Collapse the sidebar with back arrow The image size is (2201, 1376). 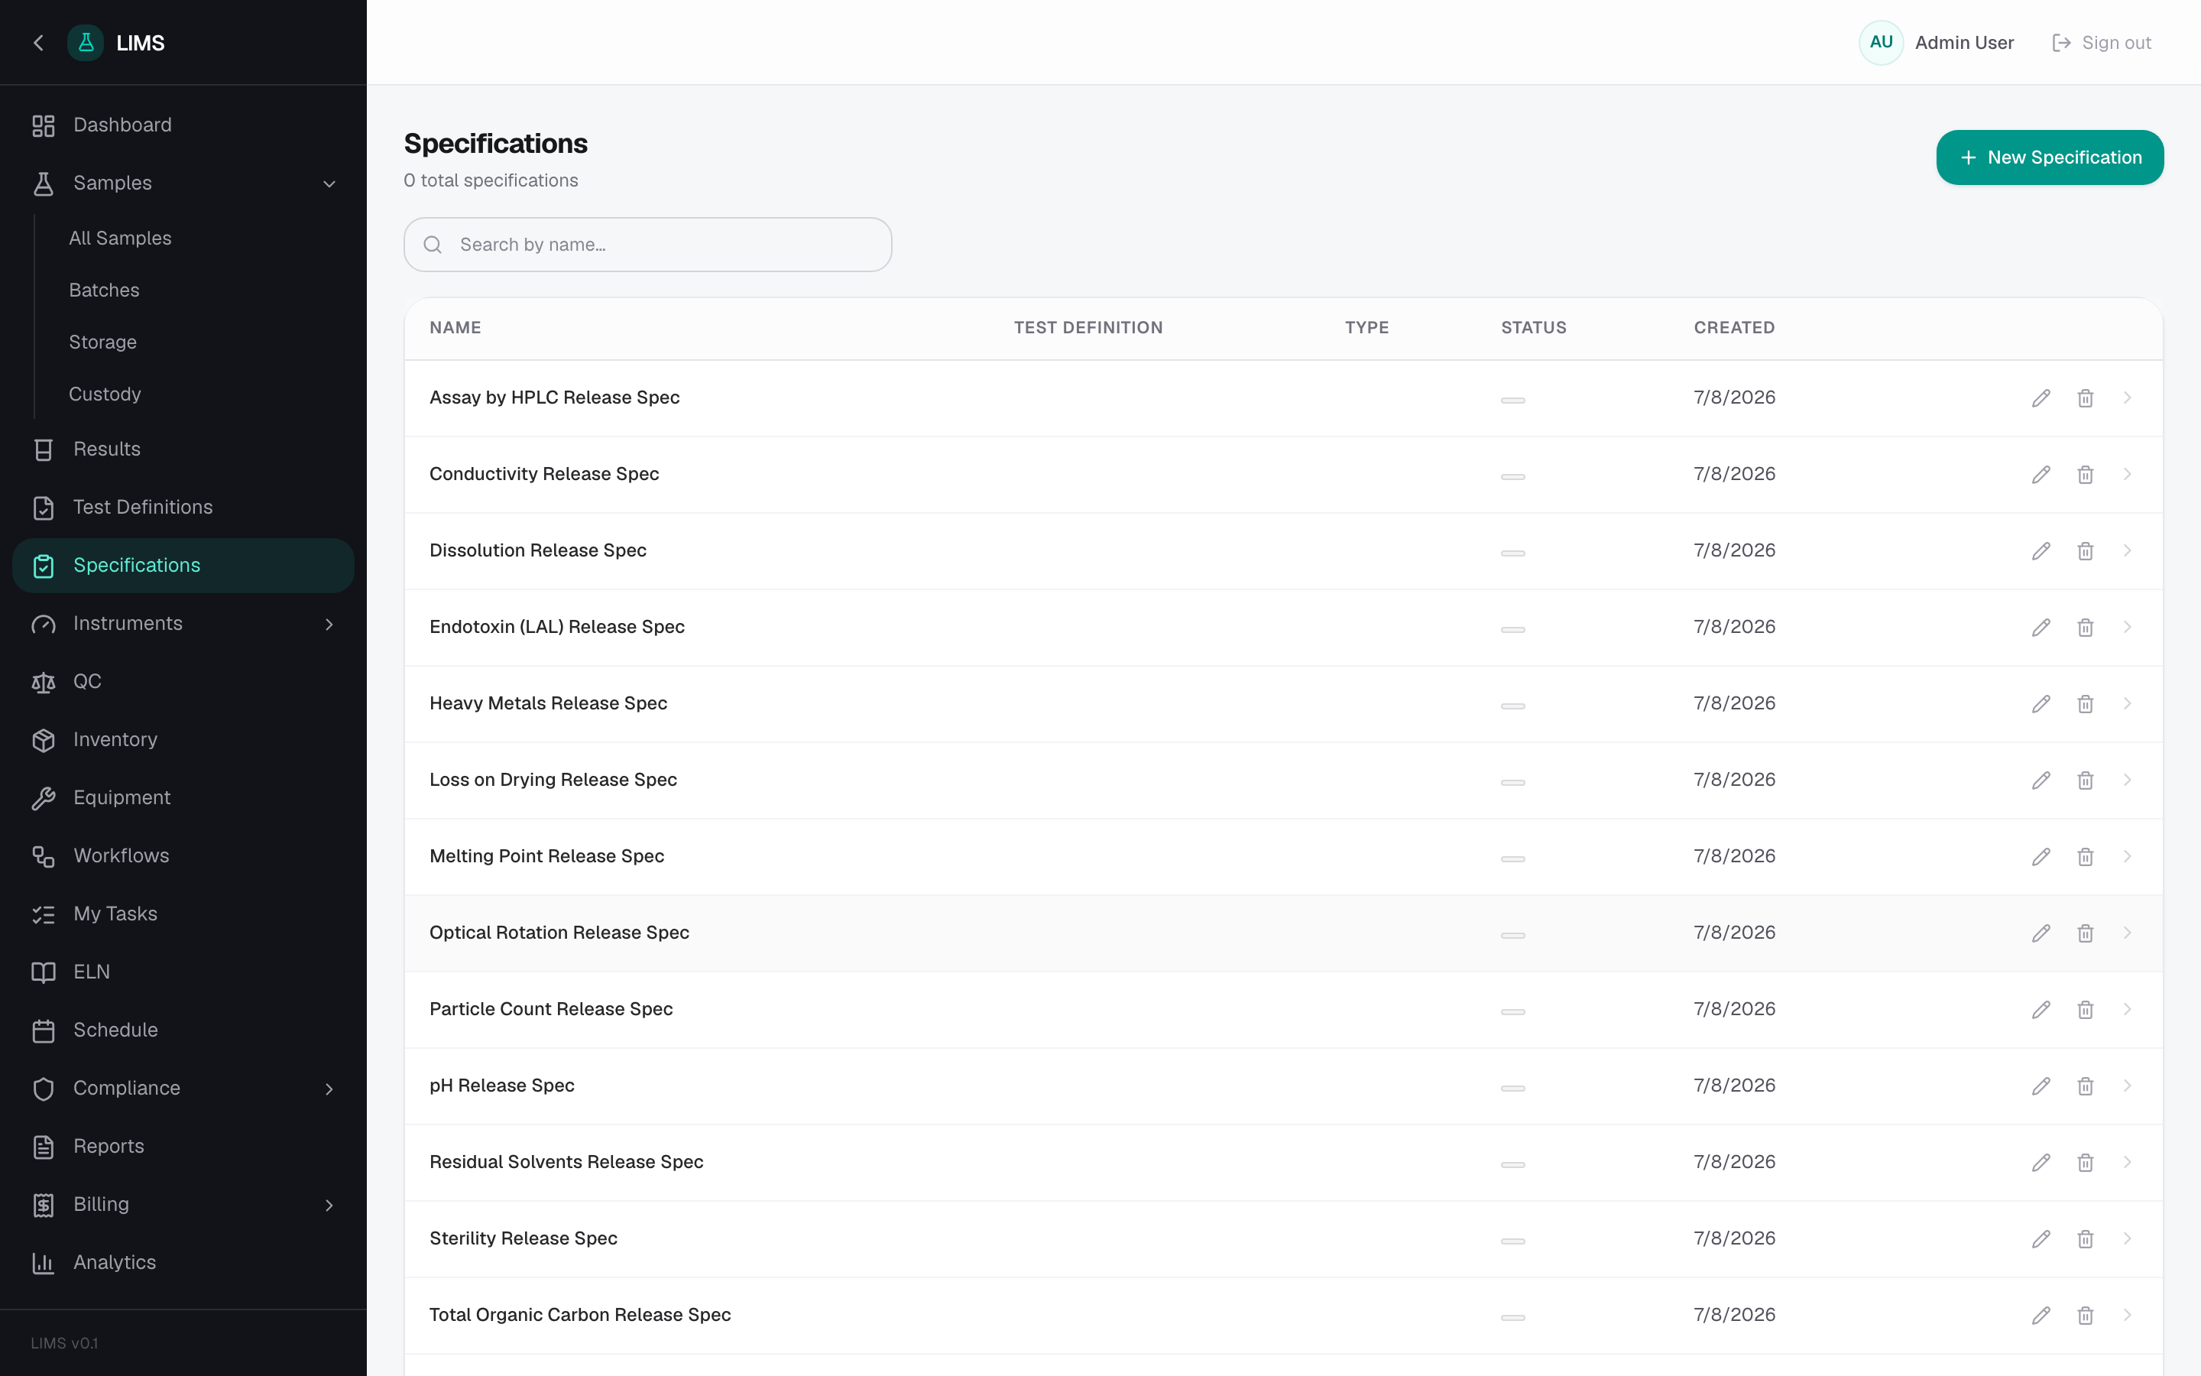point(38,43)
